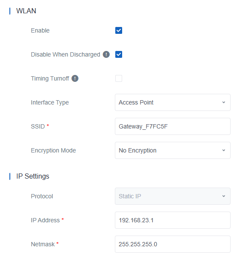This screenshot has height=260, width=243.
Task: Click the chevron arrow in Interface Type
Action: pyautogui.click(x=224, y=102)
